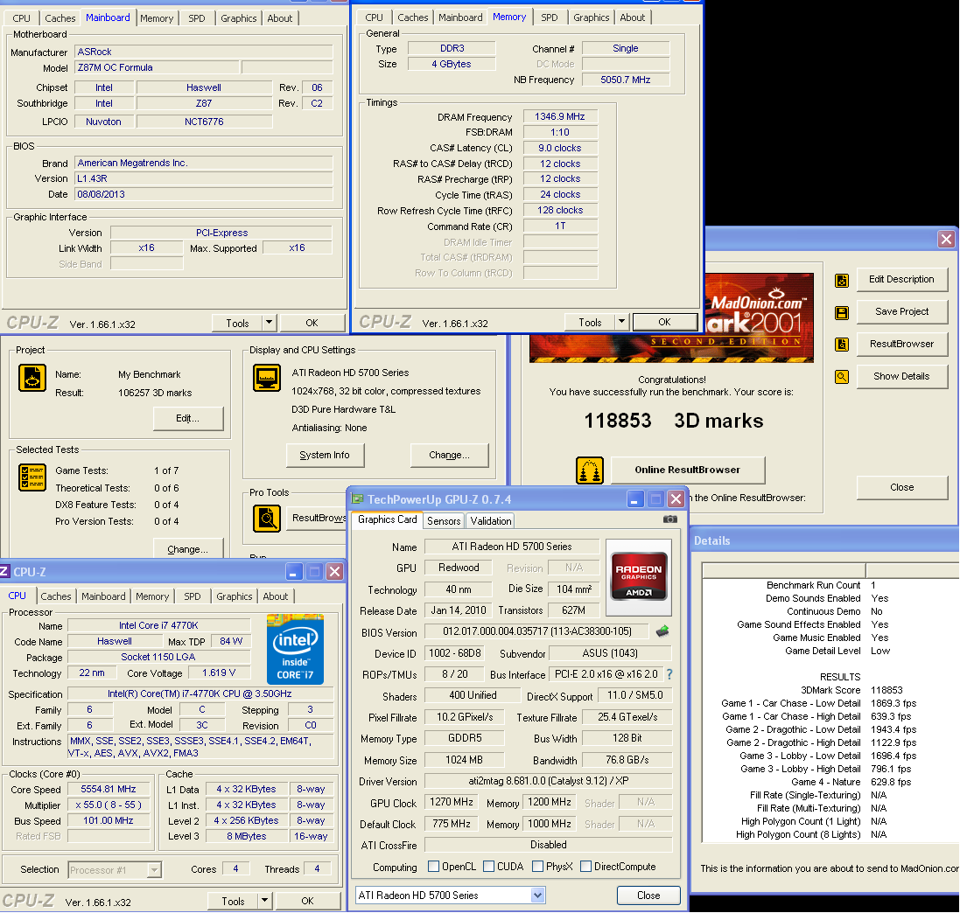
Task: Click OK in Mainboard CPU-Z window
Action: [312, 323]
